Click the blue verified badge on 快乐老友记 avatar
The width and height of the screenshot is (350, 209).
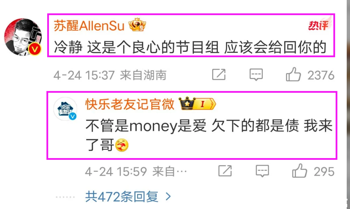click(x=73, y=116)
